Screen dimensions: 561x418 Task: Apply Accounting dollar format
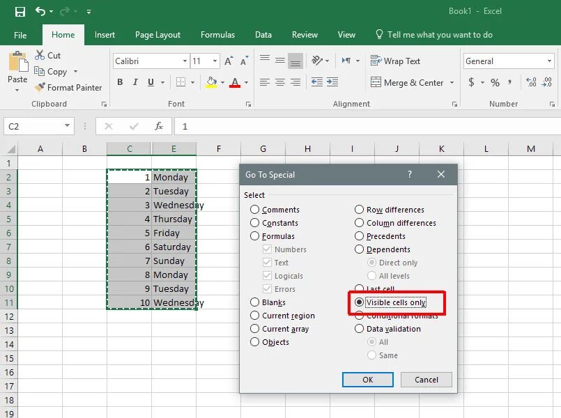[x=471, y=82]
